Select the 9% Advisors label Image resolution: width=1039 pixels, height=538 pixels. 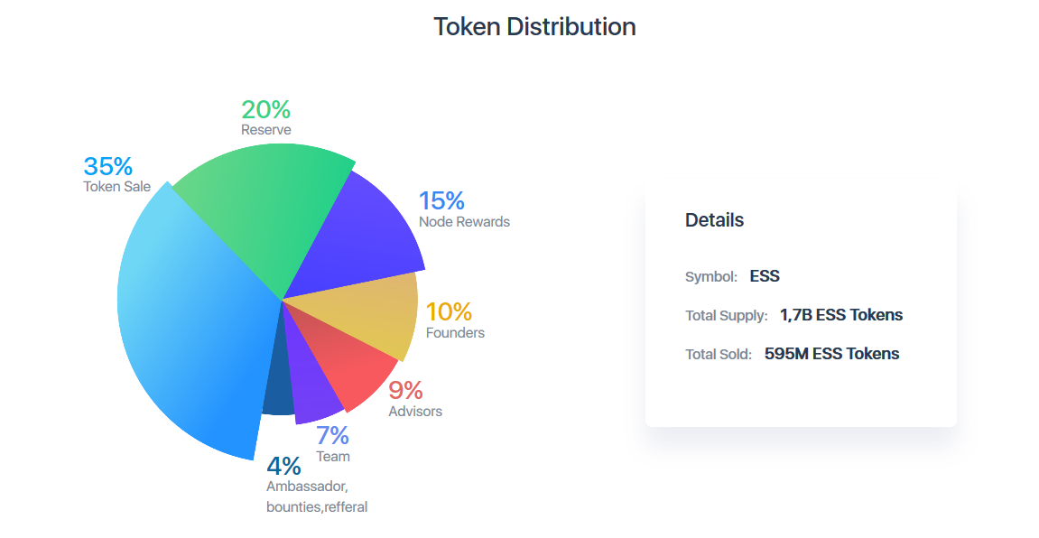coord(405,391)
